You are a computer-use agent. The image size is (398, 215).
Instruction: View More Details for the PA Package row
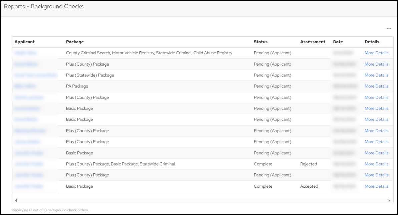pos(376,86)
